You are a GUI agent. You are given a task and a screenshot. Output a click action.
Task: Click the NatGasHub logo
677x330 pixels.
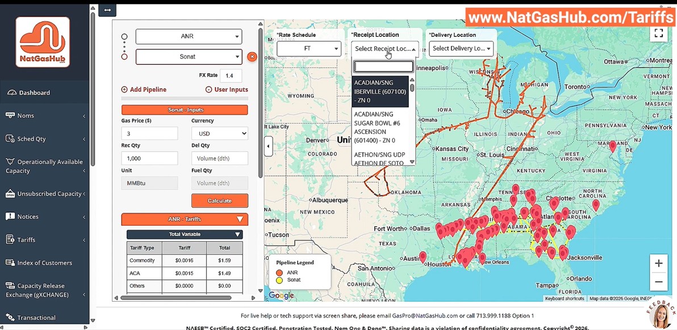(43, 41)
